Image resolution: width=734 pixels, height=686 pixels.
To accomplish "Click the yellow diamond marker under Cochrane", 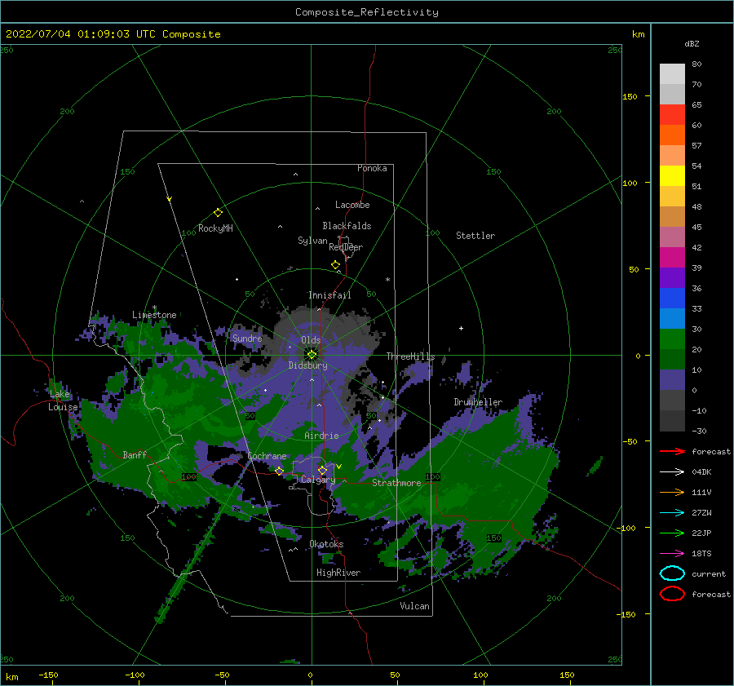I will coord(279,471).
